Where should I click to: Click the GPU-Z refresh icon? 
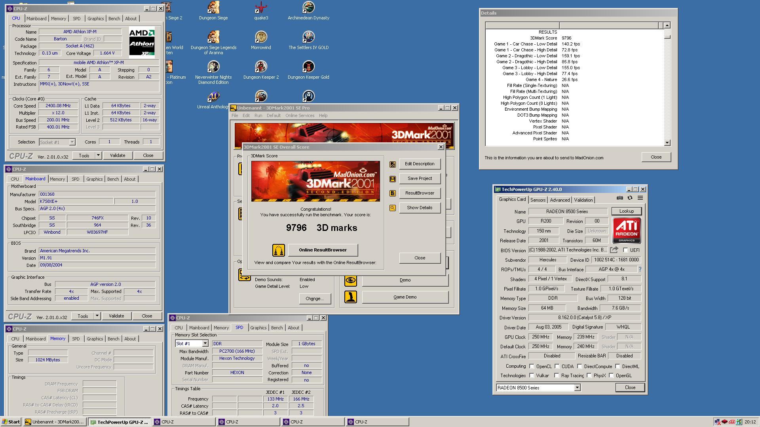click(x=630, y=198)
